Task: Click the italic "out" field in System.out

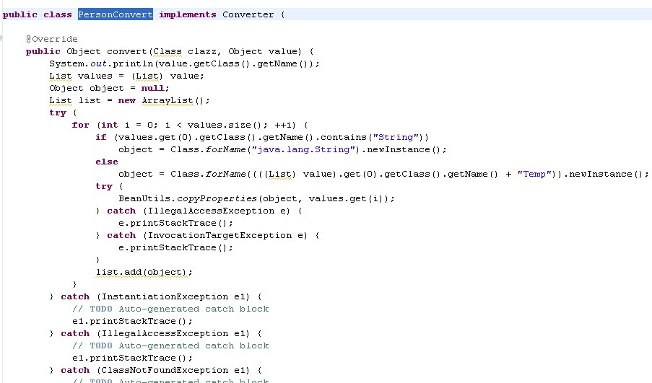Action: tap(98, 63)
